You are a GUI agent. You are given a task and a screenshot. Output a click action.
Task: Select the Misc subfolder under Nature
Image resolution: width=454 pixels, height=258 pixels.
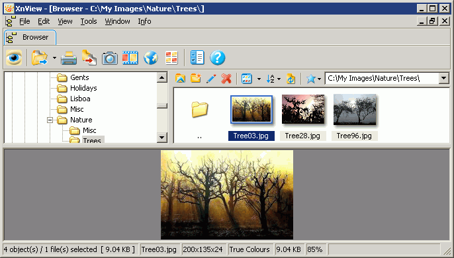coord(89,130)
